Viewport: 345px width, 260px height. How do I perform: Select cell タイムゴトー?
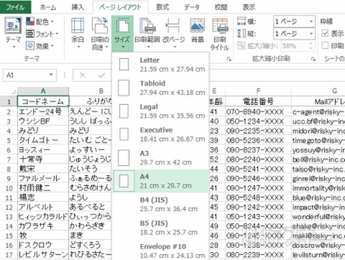coord(43,140)
